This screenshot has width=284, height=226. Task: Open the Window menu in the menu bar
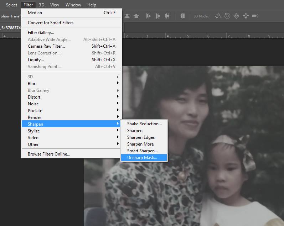(73, 5)
